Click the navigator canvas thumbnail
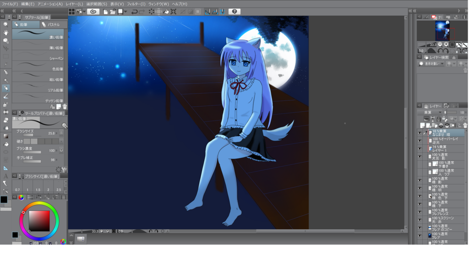 pyautogui.click(x=442, y=31)
